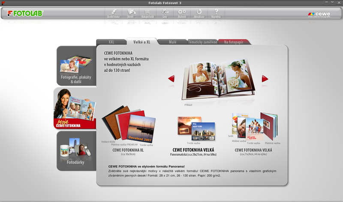Go to Úvodní strana home icon
Screen dimensions: 343x202
point(113,14)
